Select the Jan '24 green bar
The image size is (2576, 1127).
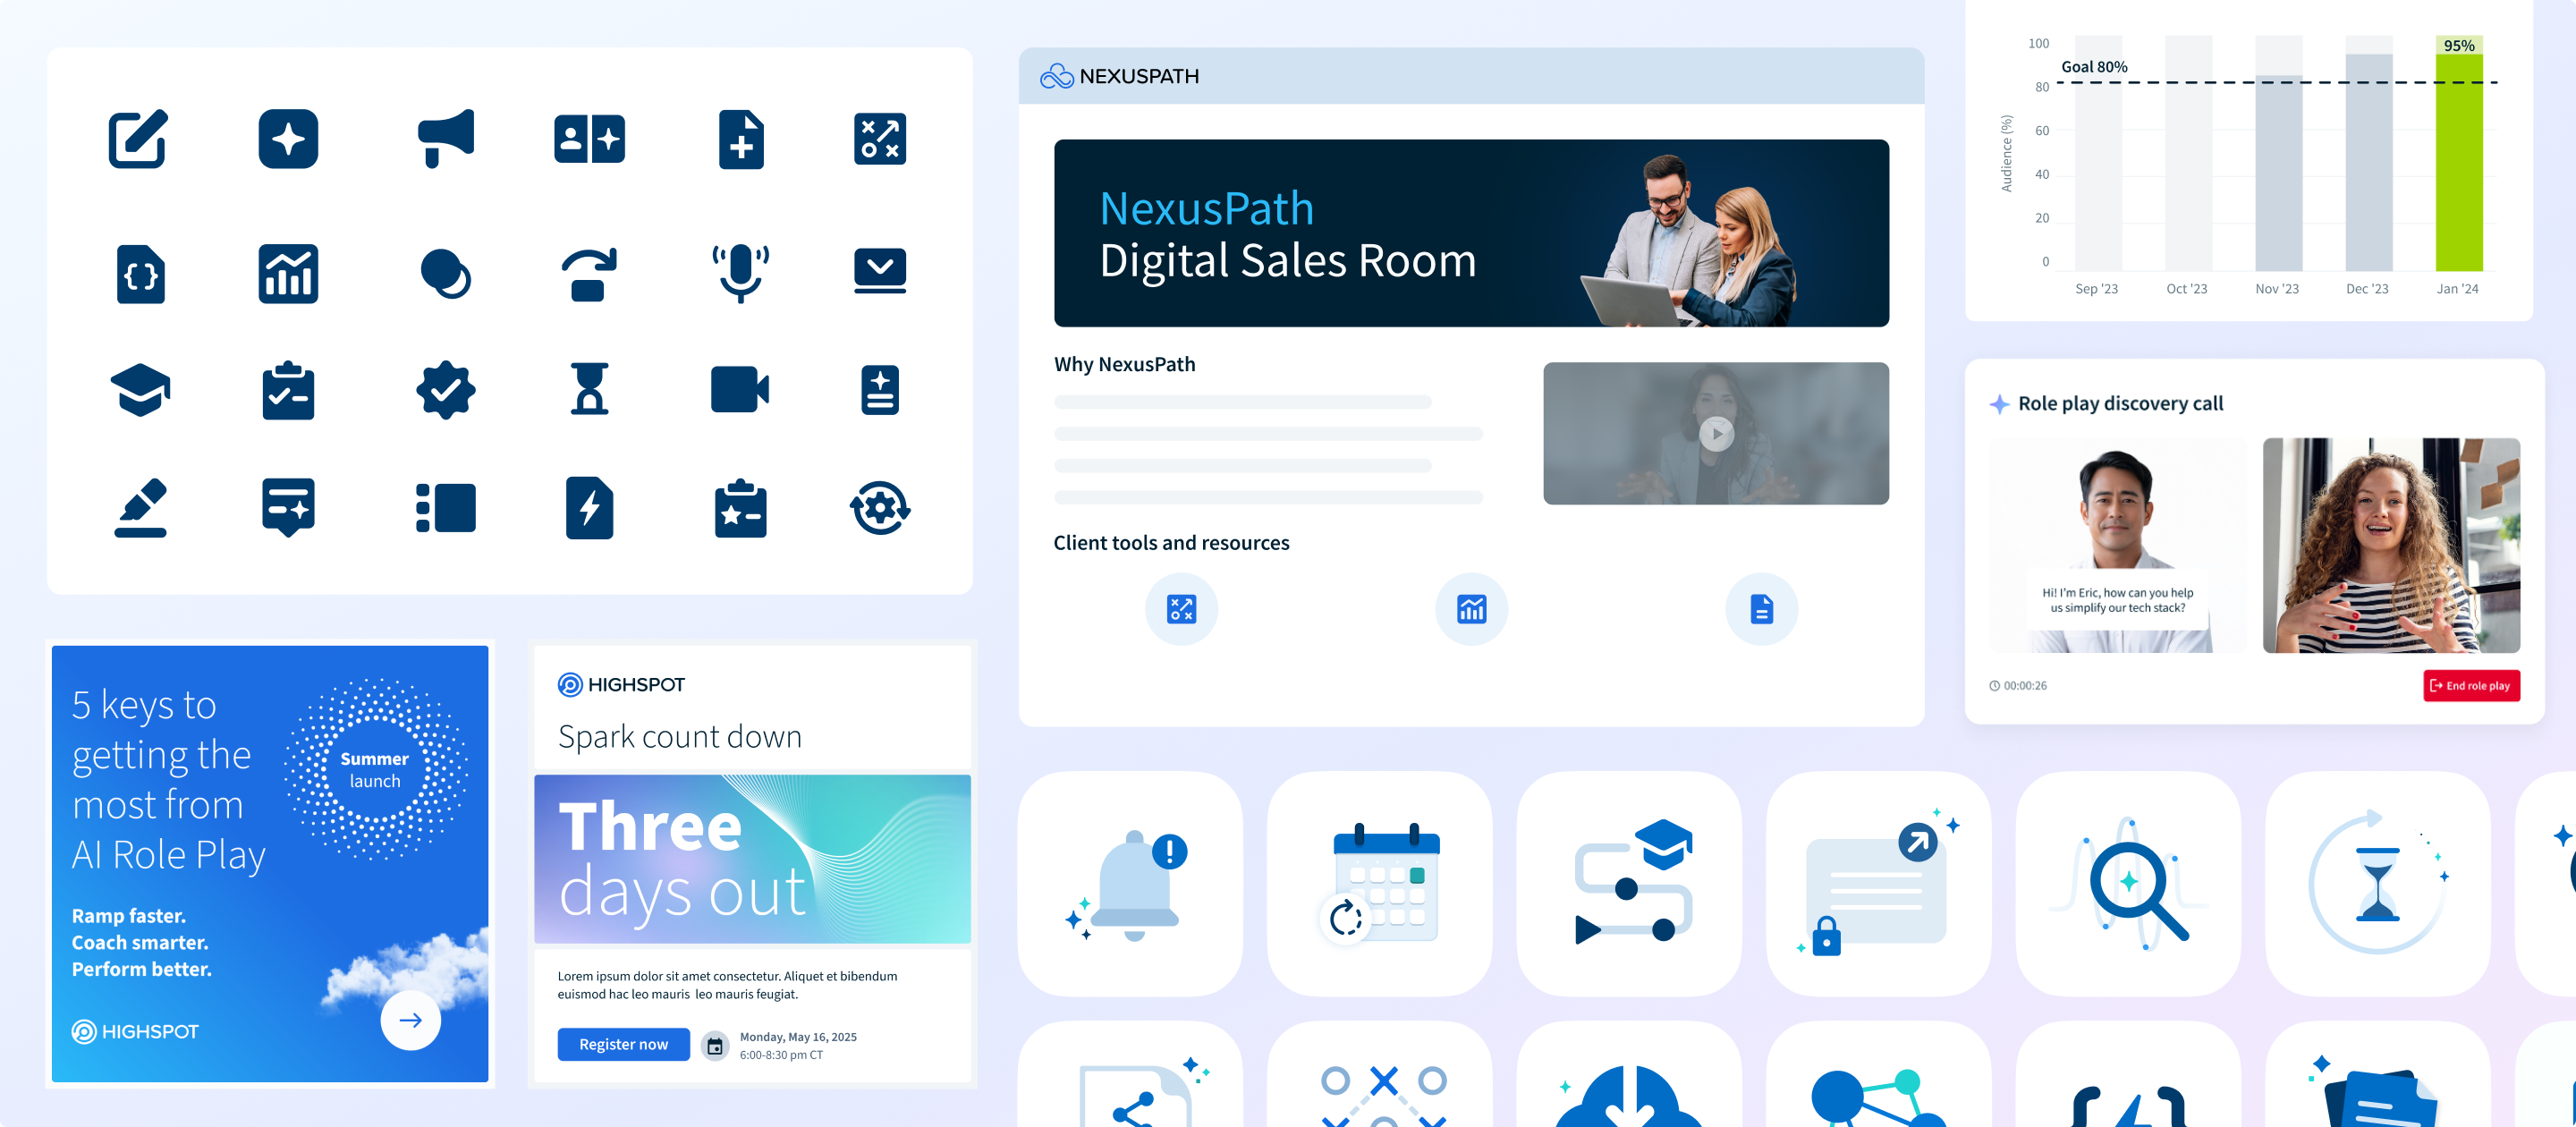point(2459,163)
